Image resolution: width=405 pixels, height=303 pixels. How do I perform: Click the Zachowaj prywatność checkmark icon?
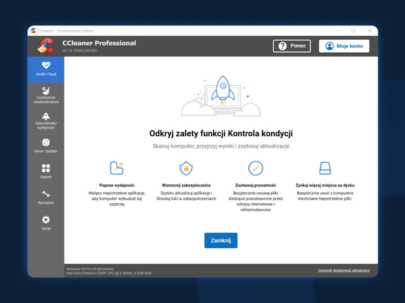[x=255, y=168]
